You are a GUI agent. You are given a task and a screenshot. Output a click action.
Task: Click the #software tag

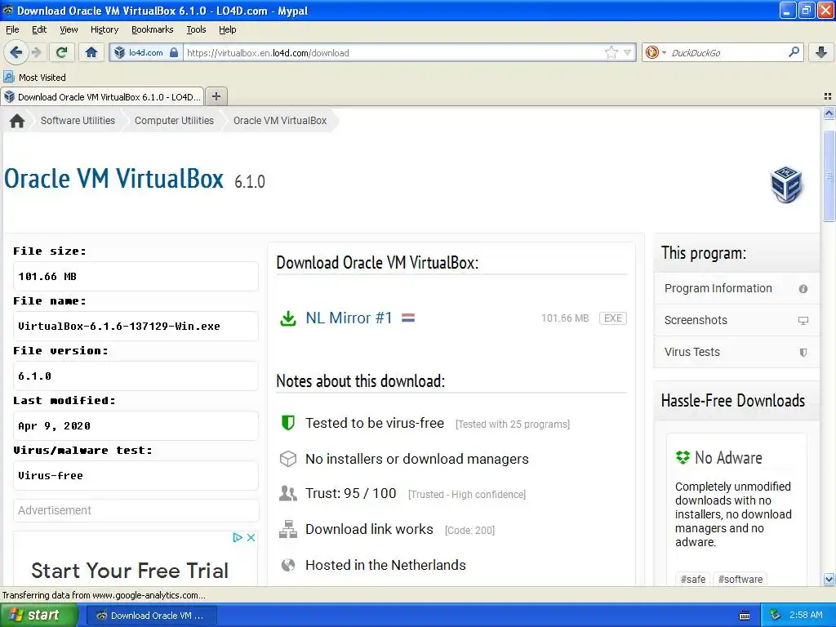[740, 579]
